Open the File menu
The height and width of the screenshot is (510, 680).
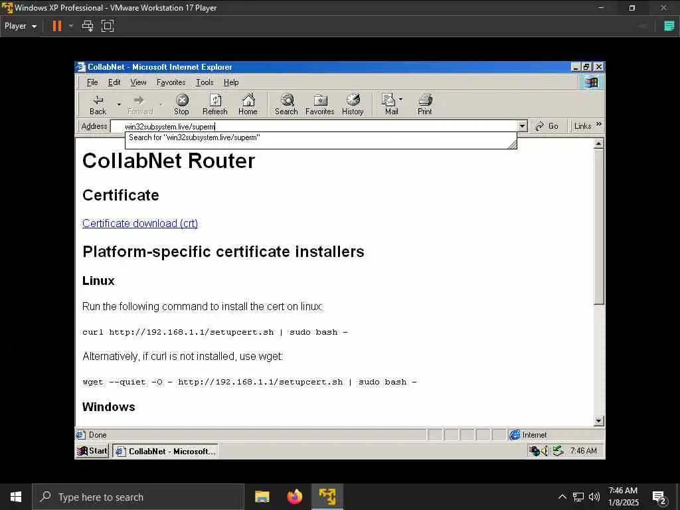[92, 82]
